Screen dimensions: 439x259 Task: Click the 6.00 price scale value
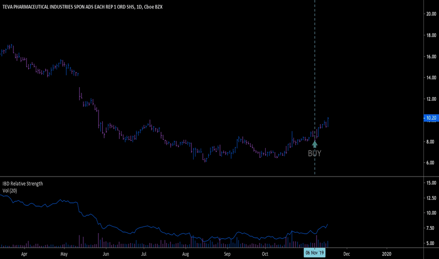(x=431, y=162)
